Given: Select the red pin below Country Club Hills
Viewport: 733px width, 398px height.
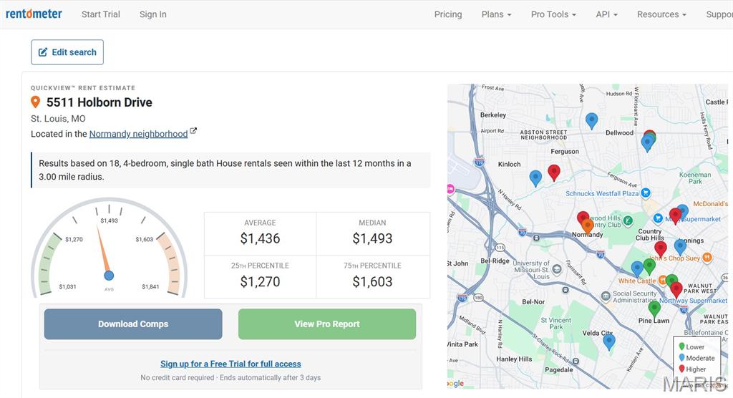Looking at the screenshot, I should coord(661,249).
